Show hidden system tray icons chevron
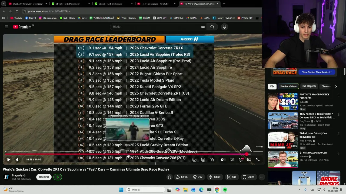This screenshot has width=346, height=194. click(x=300, y=190)
